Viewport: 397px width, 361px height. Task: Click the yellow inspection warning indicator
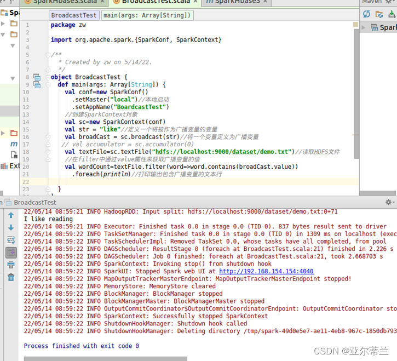(x=355, y=24)
